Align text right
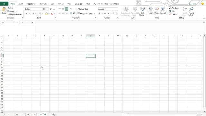The width and height of the screenshot is (206, 116). [66, 14]
